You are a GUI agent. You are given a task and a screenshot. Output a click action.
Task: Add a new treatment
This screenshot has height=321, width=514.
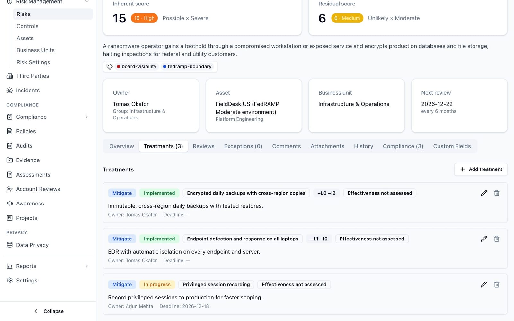click(x=481, y=169)
